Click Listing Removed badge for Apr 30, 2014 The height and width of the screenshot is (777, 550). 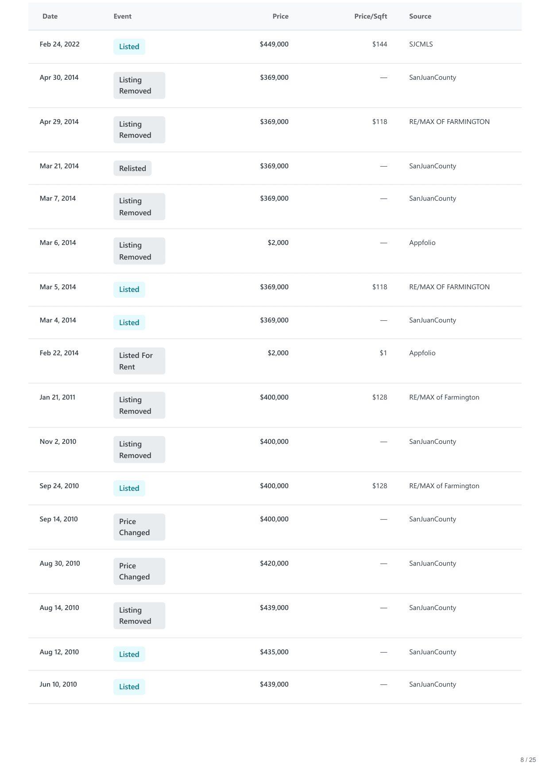coord(139,85)
